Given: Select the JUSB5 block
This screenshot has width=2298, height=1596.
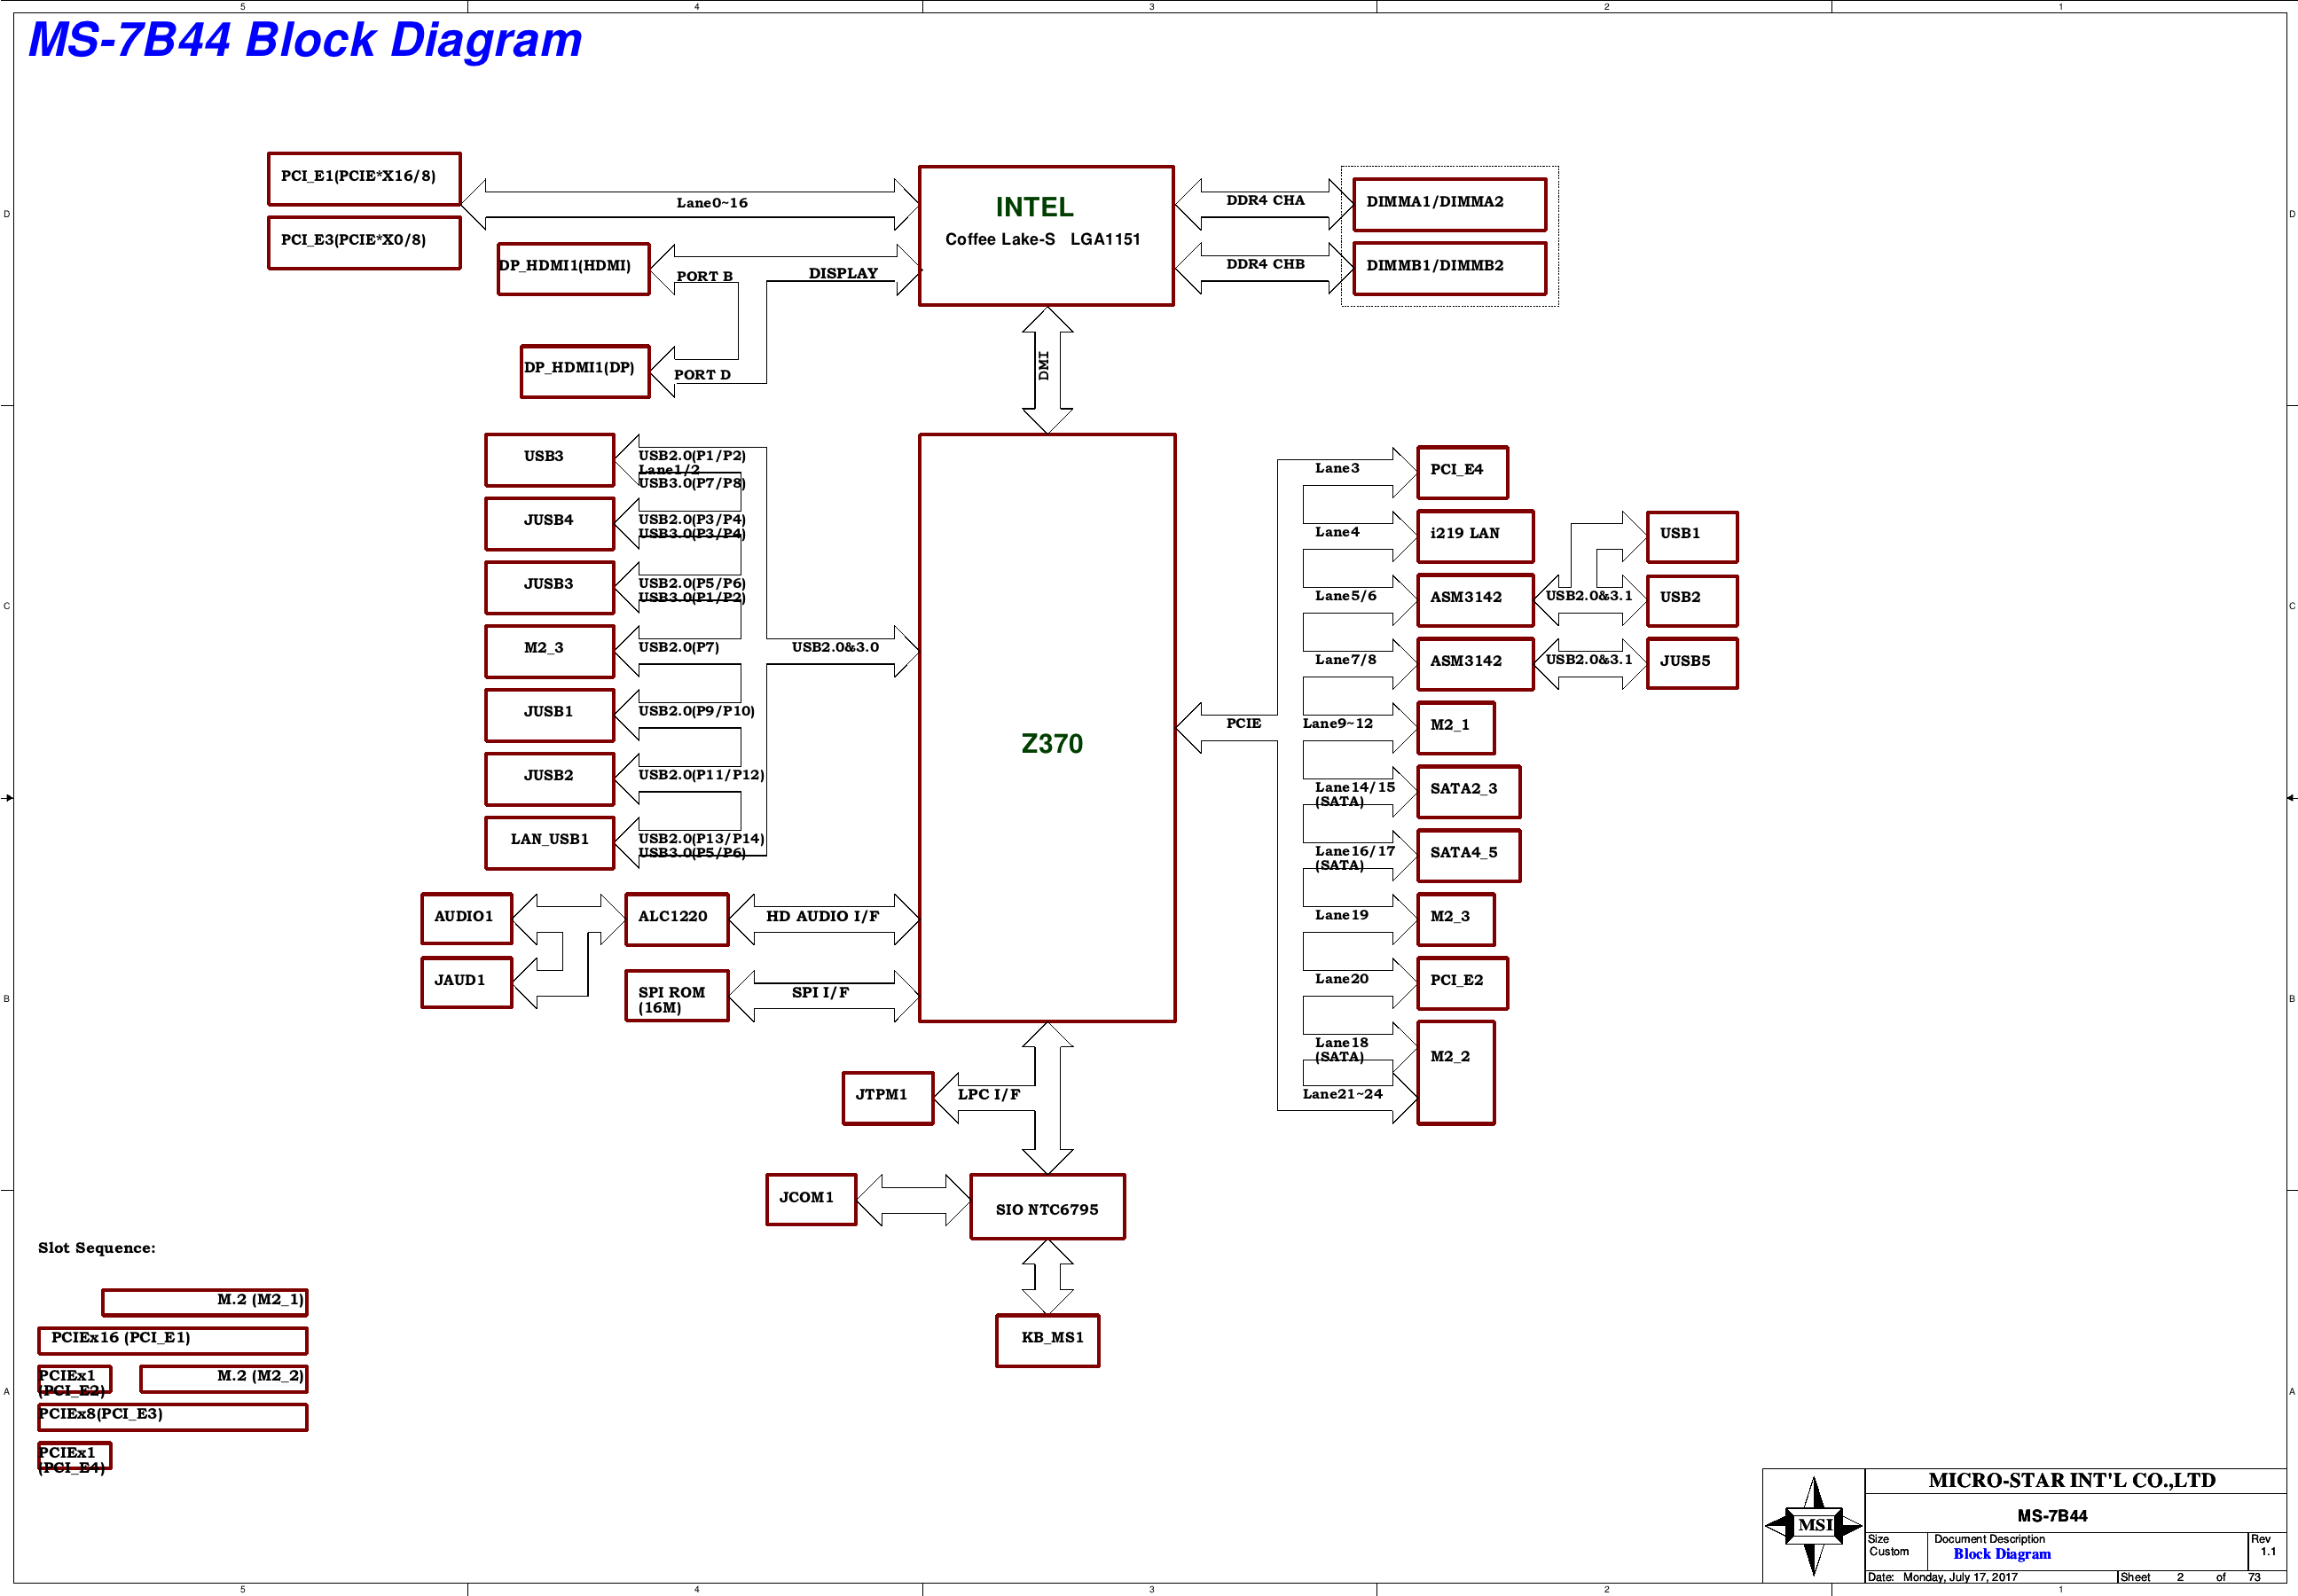Looking at the screenshot, I should tap(1692, 664).
